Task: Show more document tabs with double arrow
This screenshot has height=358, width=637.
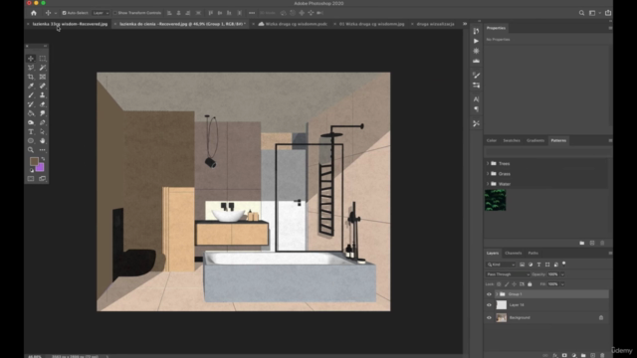Action: [465, 24]
